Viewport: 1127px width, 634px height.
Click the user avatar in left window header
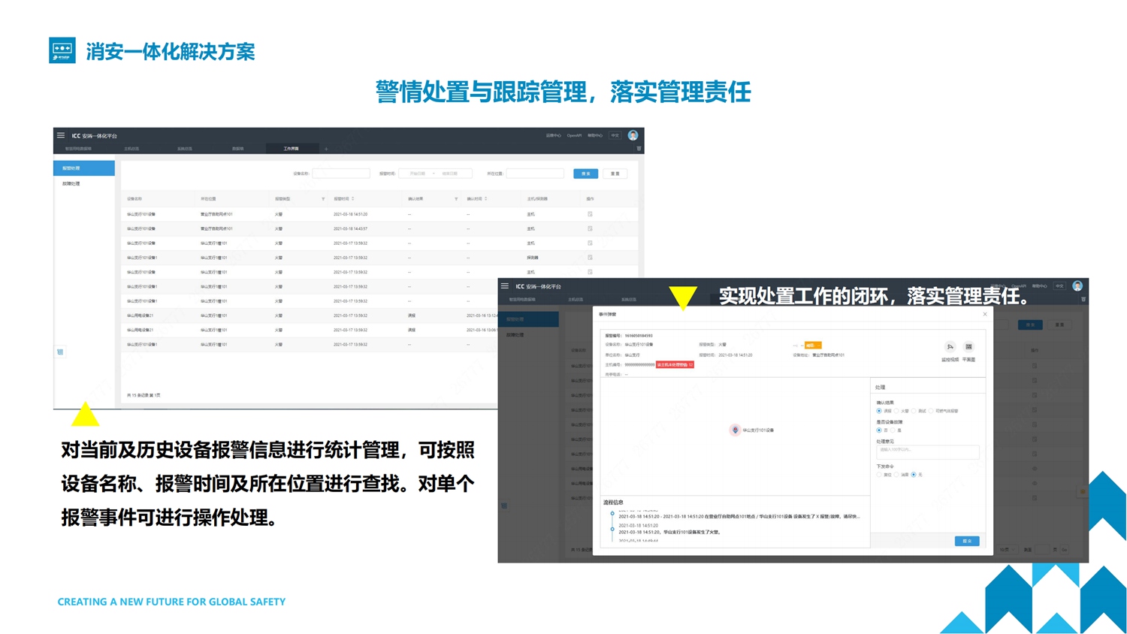pos(633,135)
